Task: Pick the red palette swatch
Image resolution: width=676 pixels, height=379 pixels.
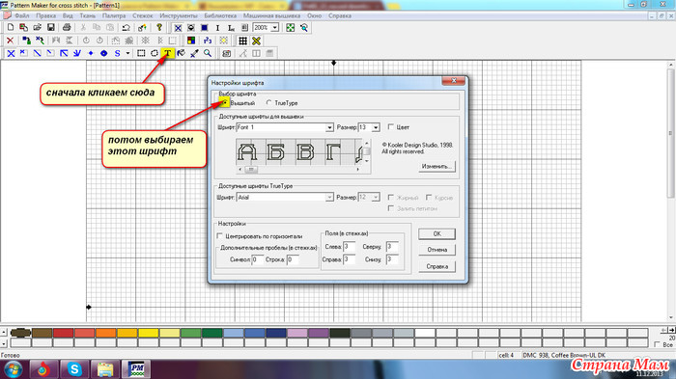Action: click(63, 333)
